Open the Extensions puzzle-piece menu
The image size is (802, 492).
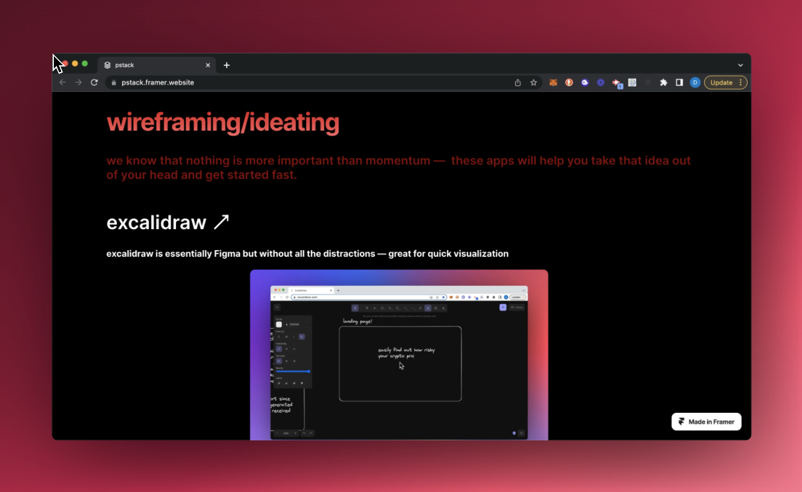[x=663, y=83]
